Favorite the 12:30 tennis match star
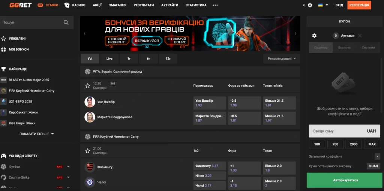Viewport: 384px width, 191px height. [88, 86]
